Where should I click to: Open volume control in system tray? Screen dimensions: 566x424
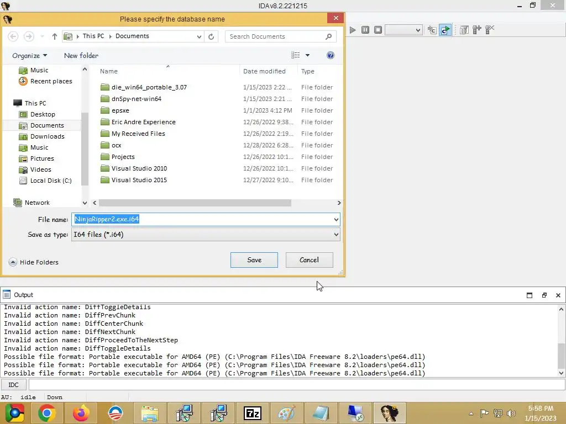(511, 414)
